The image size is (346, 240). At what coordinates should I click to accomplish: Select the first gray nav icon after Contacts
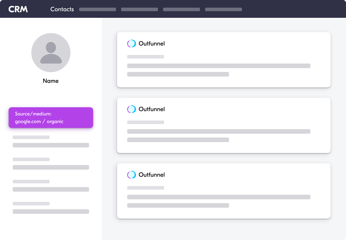pos(97,9)
